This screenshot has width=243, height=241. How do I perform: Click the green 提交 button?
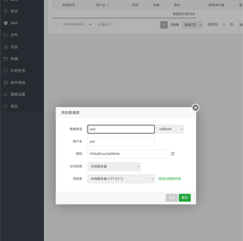(184, 198)
